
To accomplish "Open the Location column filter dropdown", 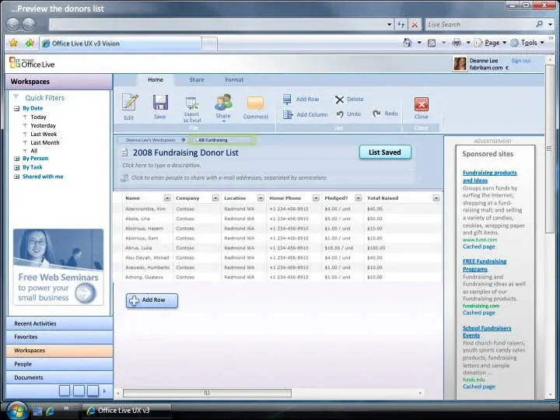I will (x=261, y=198).
